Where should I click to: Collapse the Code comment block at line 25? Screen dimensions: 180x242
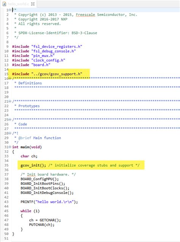click(x=10, y=119)
